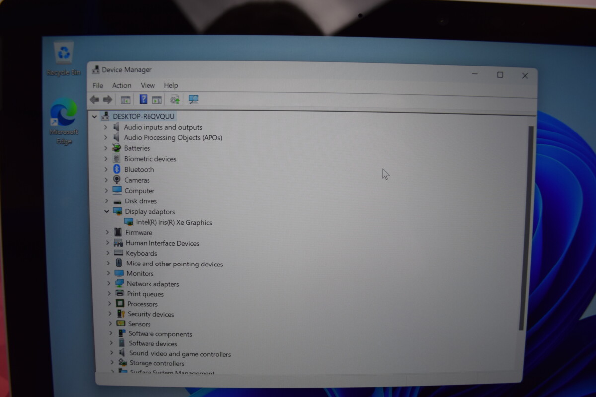Click the Storage controllers icon
Viewport: 596px width, 397px height.
(x=122, y=363)
